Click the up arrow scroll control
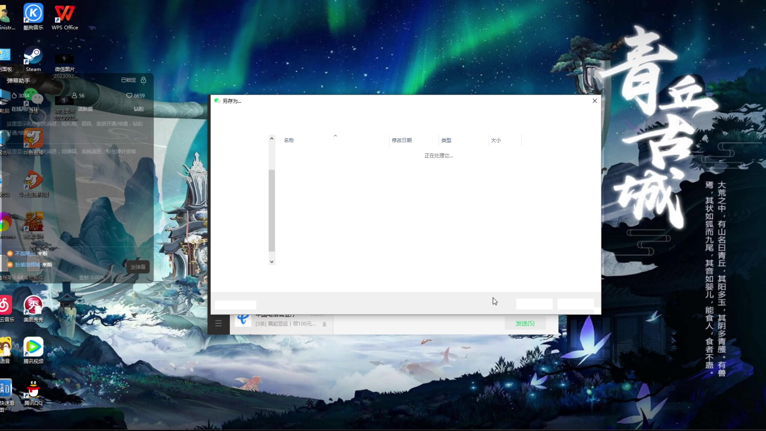This screenshot has height=431, width=766. click(272, 138)
